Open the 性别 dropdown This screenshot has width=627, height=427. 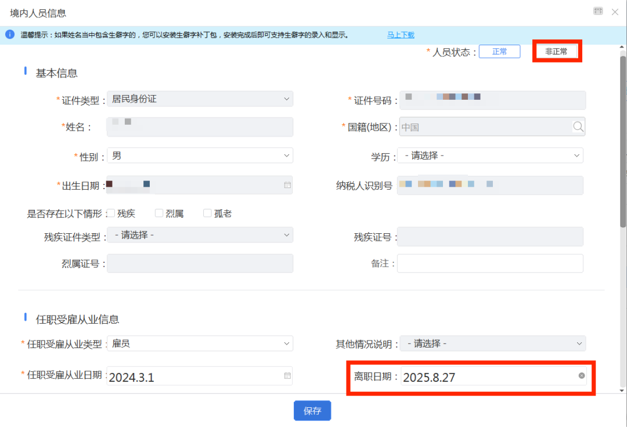tap(200, 156)
